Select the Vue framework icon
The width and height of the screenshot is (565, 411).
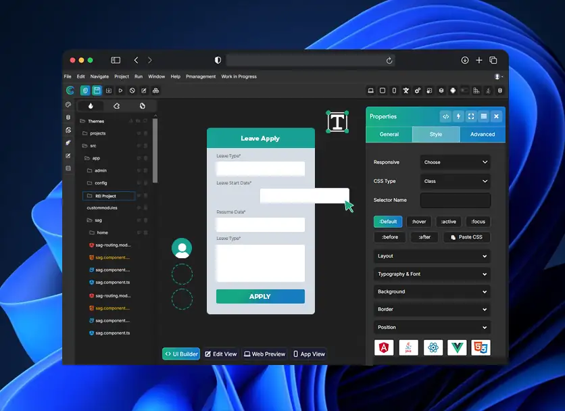457,347
